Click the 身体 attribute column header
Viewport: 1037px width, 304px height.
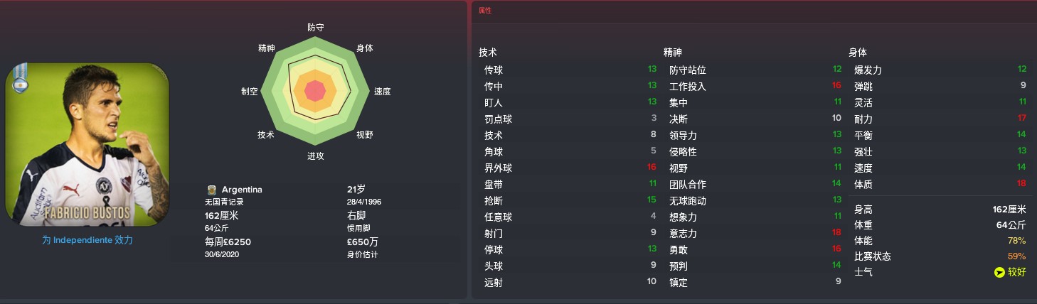pos(858,53)
